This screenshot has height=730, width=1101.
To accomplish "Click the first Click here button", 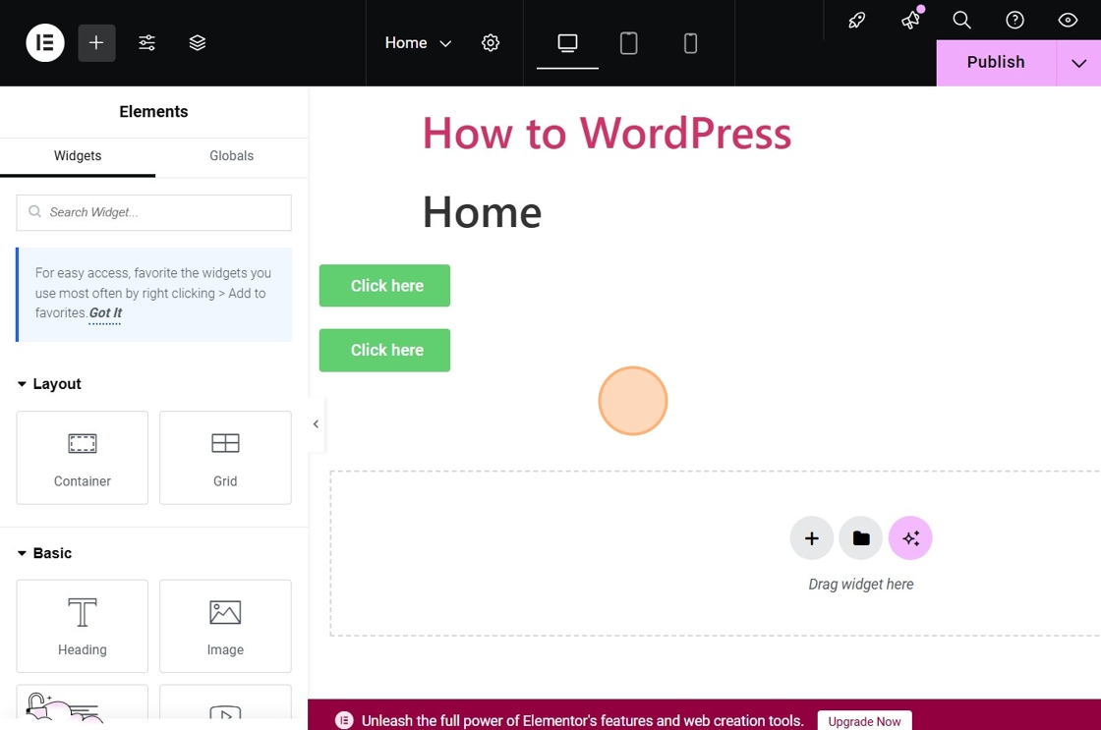I will click(x=384, y=286).
